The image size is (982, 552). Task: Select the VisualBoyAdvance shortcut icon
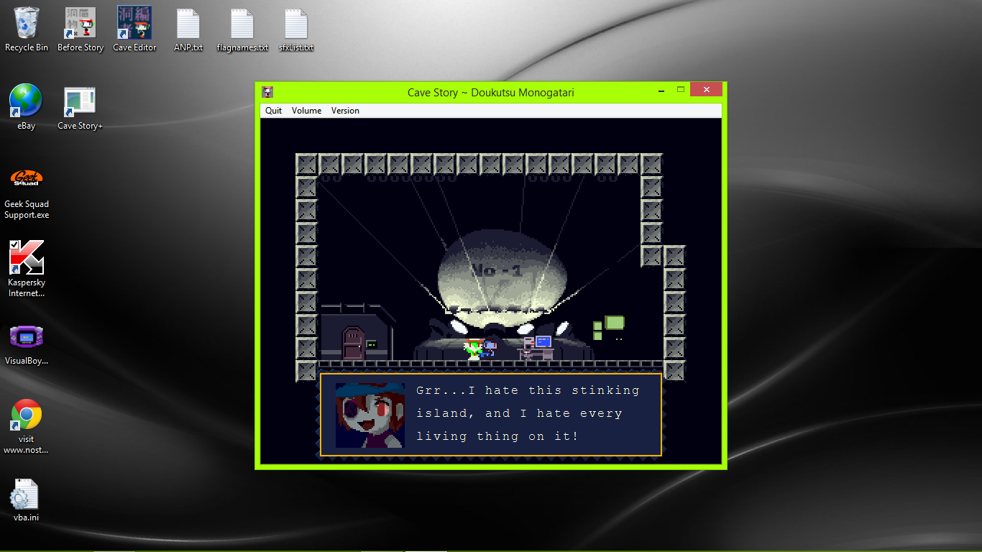coord(27,344)
